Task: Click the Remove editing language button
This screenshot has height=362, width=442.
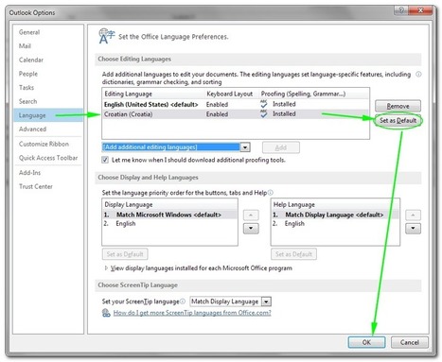Action: click(x=398, y=106)
